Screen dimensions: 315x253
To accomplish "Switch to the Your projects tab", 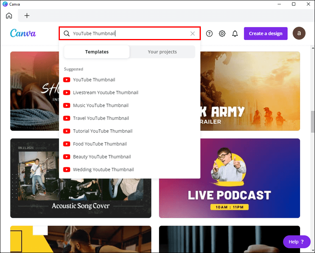I will tap(162, 52).
